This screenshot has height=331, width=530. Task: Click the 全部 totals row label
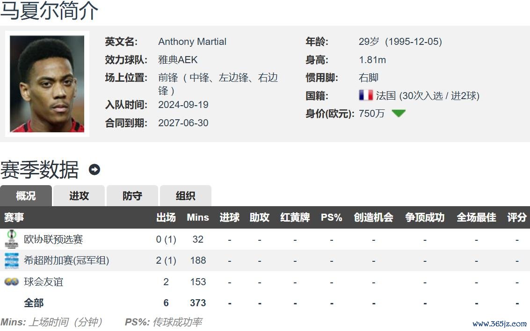34,303
